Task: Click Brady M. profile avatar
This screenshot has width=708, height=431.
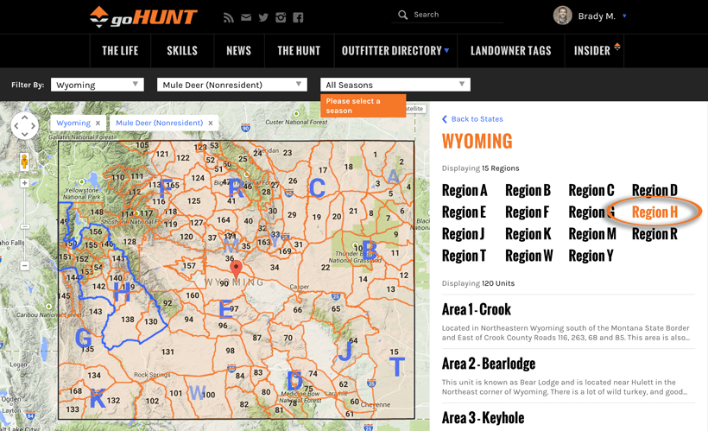Action: (562, 16)
